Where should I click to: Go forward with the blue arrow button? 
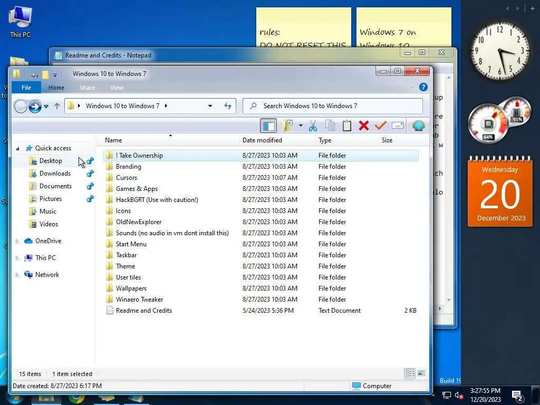[35, 107]
